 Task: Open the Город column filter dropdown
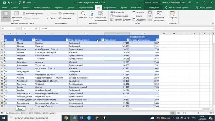33,40
